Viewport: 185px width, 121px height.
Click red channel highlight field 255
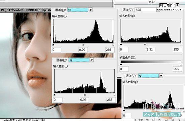[110, 50]
